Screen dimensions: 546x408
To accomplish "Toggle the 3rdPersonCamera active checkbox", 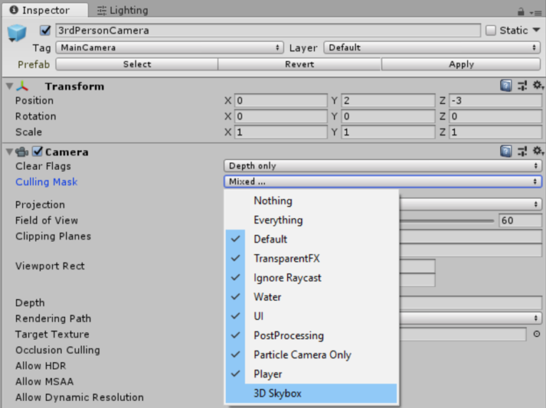I will coord(46,31).
